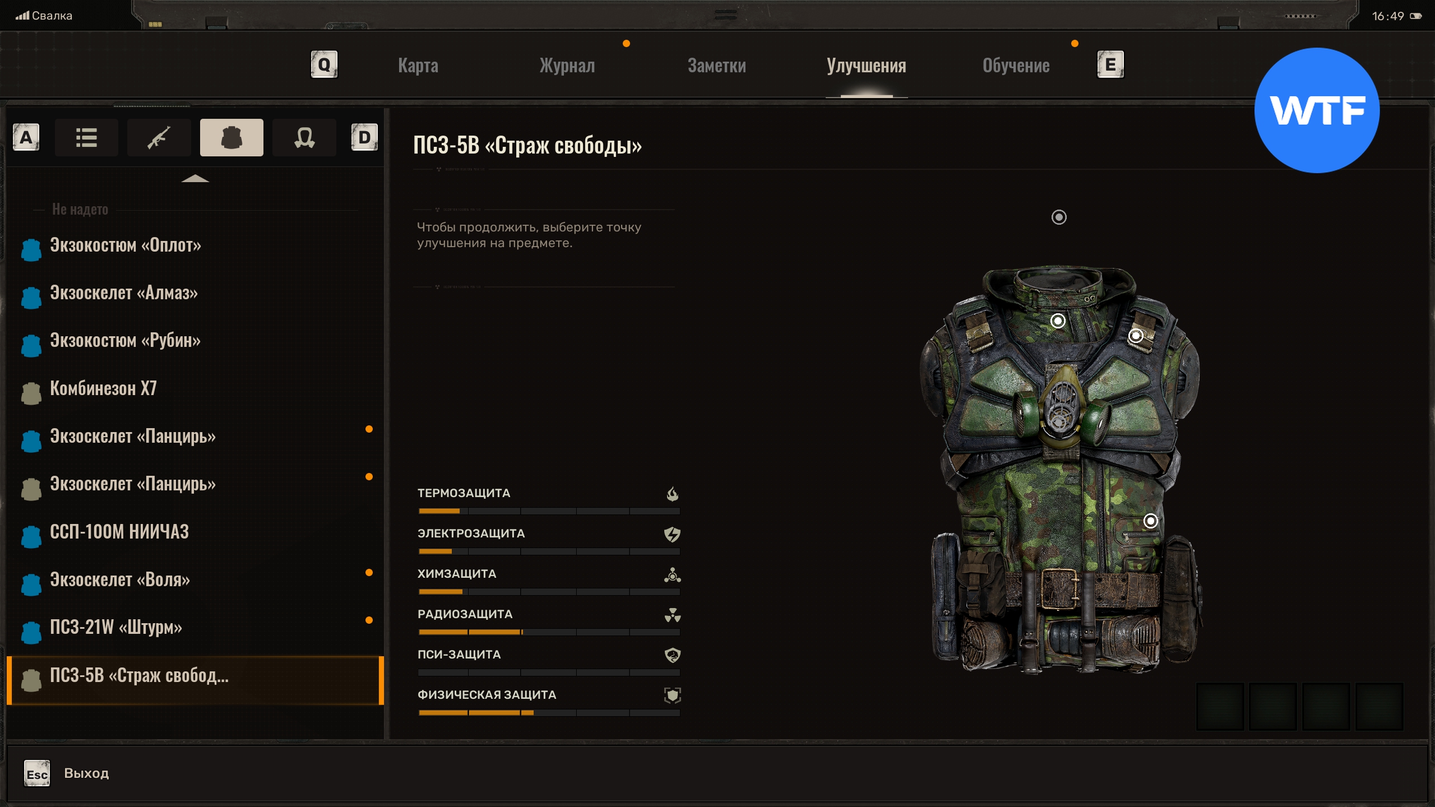Select the weapons rifle category icon

tap(159, 137)
